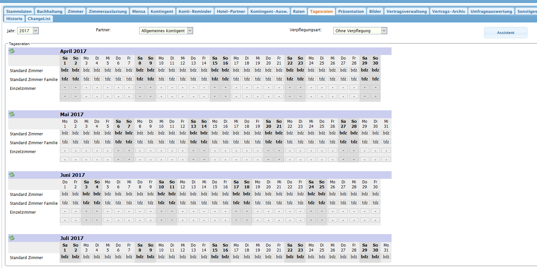The height and width of the screenshot is (268, 537).
Task: Click Standard Zimmer bdz cell for April 1
Action: coord(65,70)
